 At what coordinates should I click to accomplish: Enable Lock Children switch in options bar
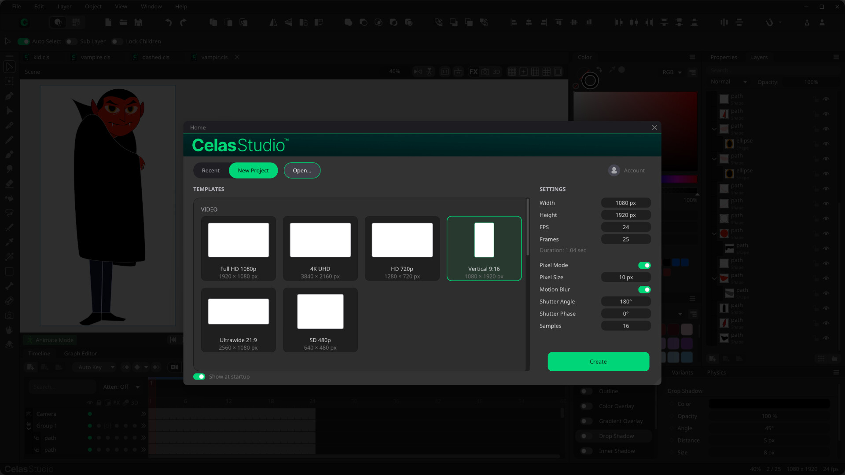pos(117,41)
